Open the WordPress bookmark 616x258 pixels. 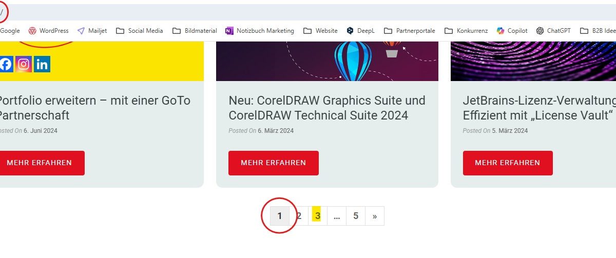(x=48, y=31)
